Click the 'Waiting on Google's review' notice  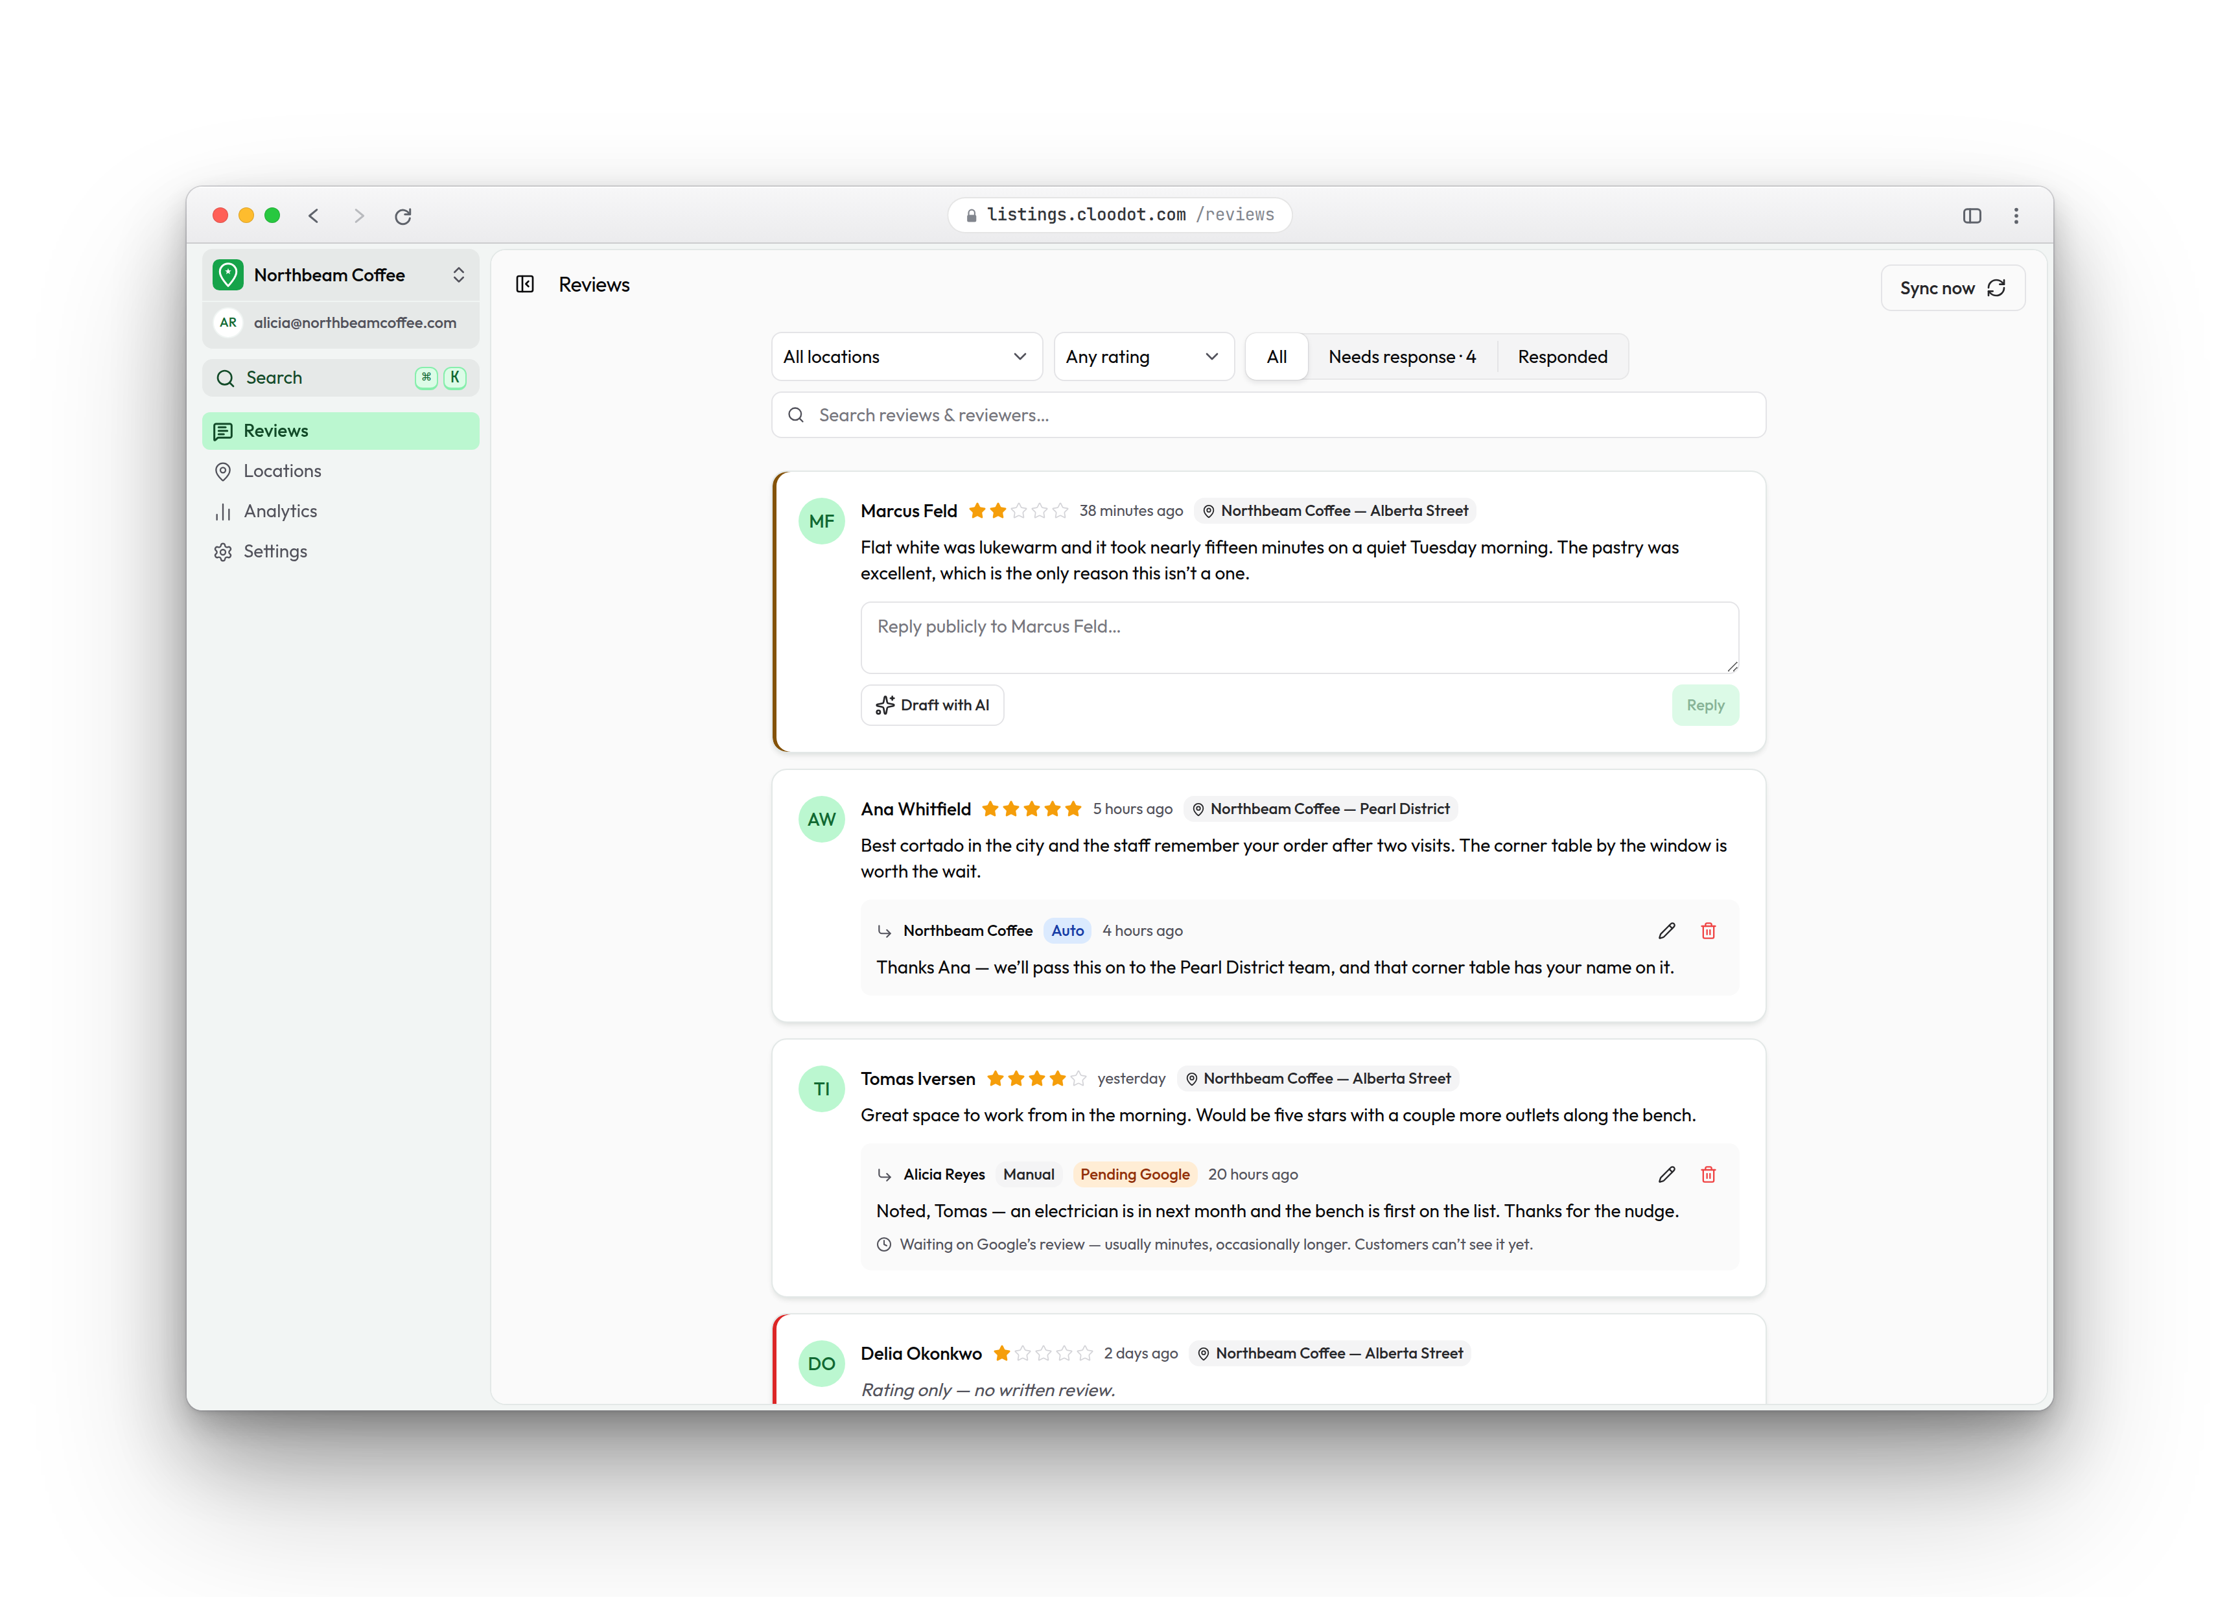pyautogui.click(x=1215, y=1244)
